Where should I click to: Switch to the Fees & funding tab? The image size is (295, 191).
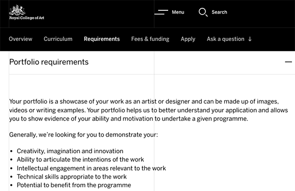(150, 39)
